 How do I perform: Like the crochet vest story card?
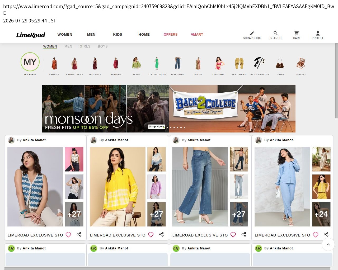pos(68,235)
